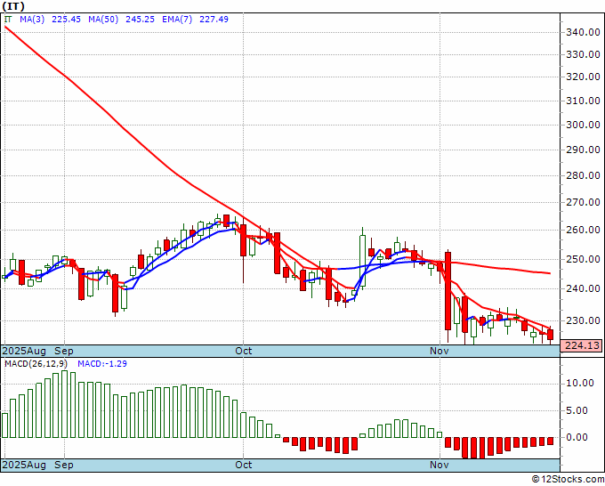Click the 10.00 MACD axis label
The image size is (605, 486).
click(x=580, y=384)
